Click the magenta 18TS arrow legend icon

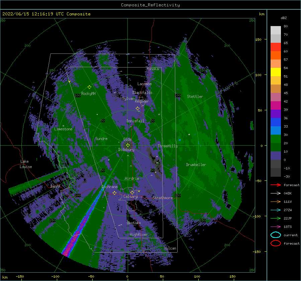276,227
